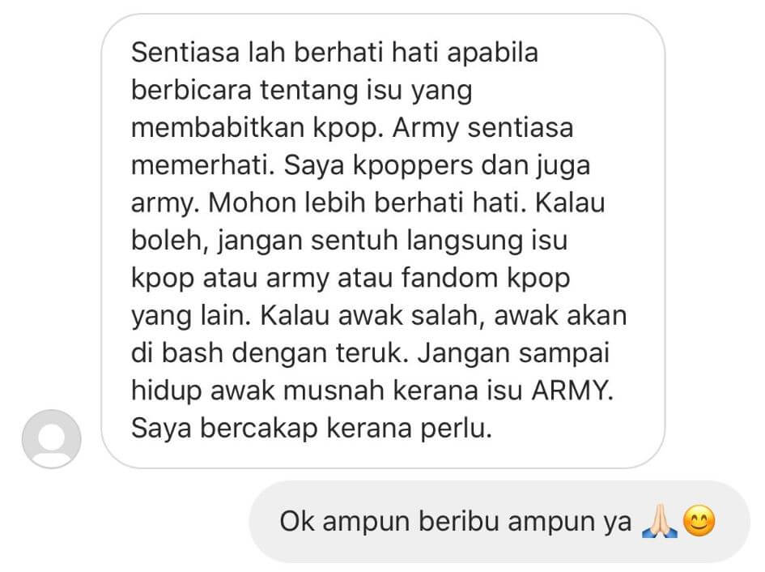Select the "Ok ampun beribu ampun ya" reply bubble
The width and height of the screenshot is (765, 572).
click(499, 522)
